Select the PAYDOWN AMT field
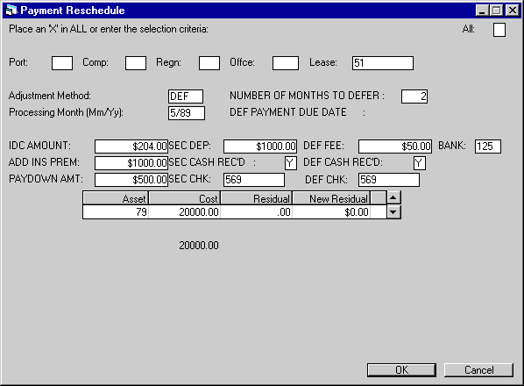This screenshot has height=386, width=524. 131,180
